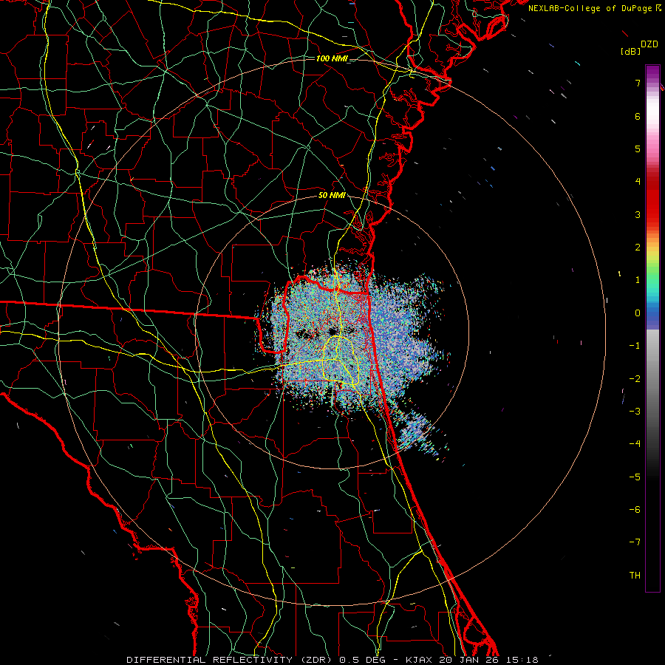Select the 7 value on the scale

pos(638,83)
